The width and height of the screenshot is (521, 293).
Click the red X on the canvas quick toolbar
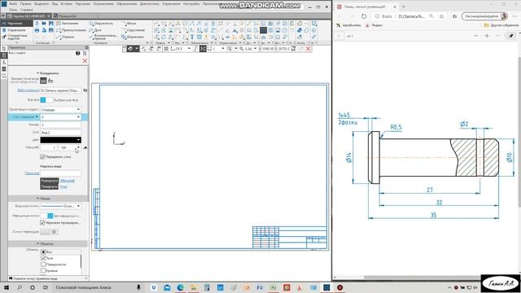[x=308, y=49]
